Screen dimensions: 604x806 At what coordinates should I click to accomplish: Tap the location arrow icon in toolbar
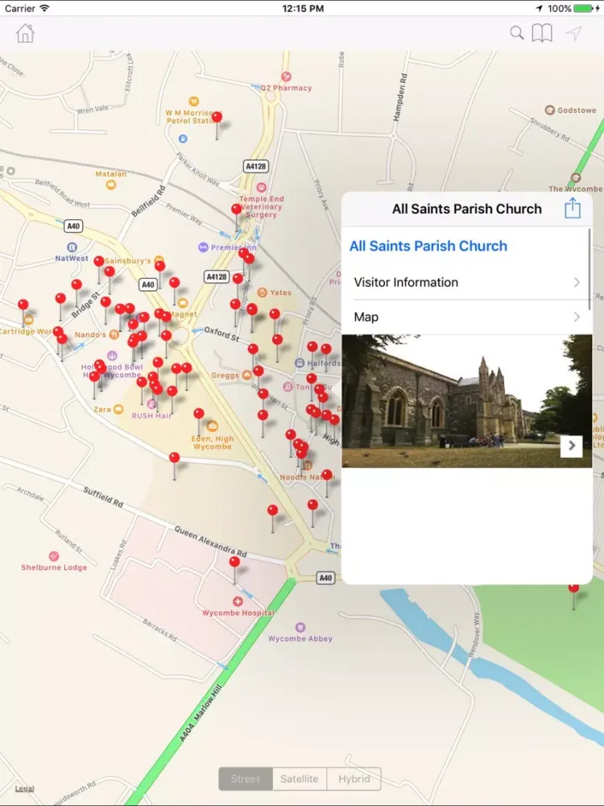click(573, 33)
